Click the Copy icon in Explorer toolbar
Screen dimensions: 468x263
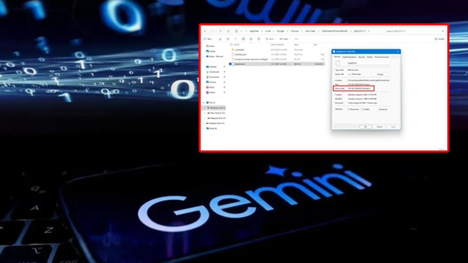point(228,39)
